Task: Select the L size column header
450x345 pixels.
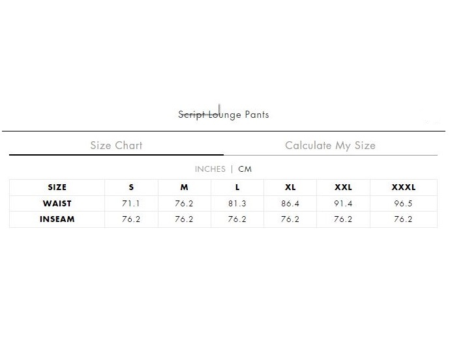Action: 237,187
